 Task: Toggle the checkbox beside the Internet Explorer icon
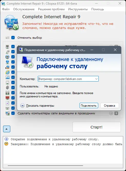pyautogui.click(x=13, y=72)
